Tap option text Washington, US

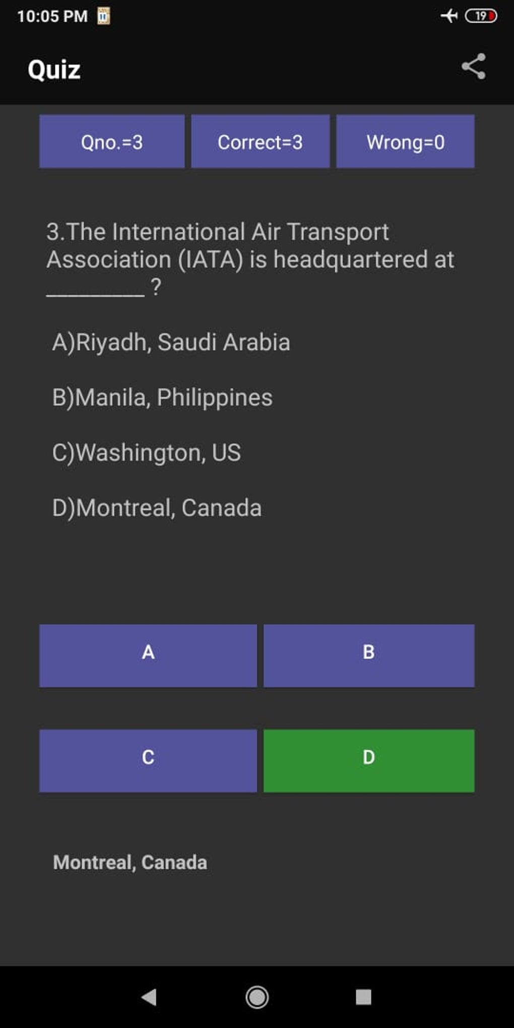click(147, 453)
